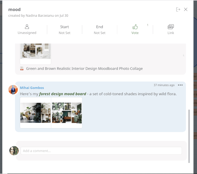Open the Link icon in the header
This screenshot has width=197, height=174.
[x=170, y=27]
